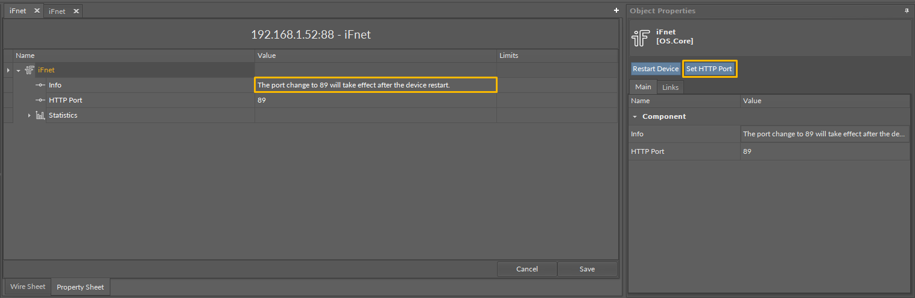Collapse the iFnet tree node
Image resolution: width=915 pixels, height=298 pixels.
click(19, 71)
